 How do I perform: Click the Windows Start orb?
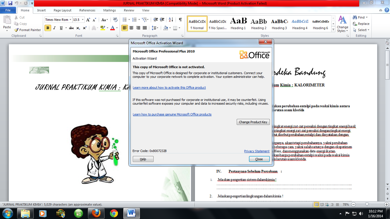click(7, 213)
